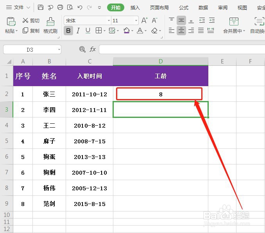Viewport: 265px width, 233px height.
Task: Open Print Preview icon
Action: coord(70,7)
